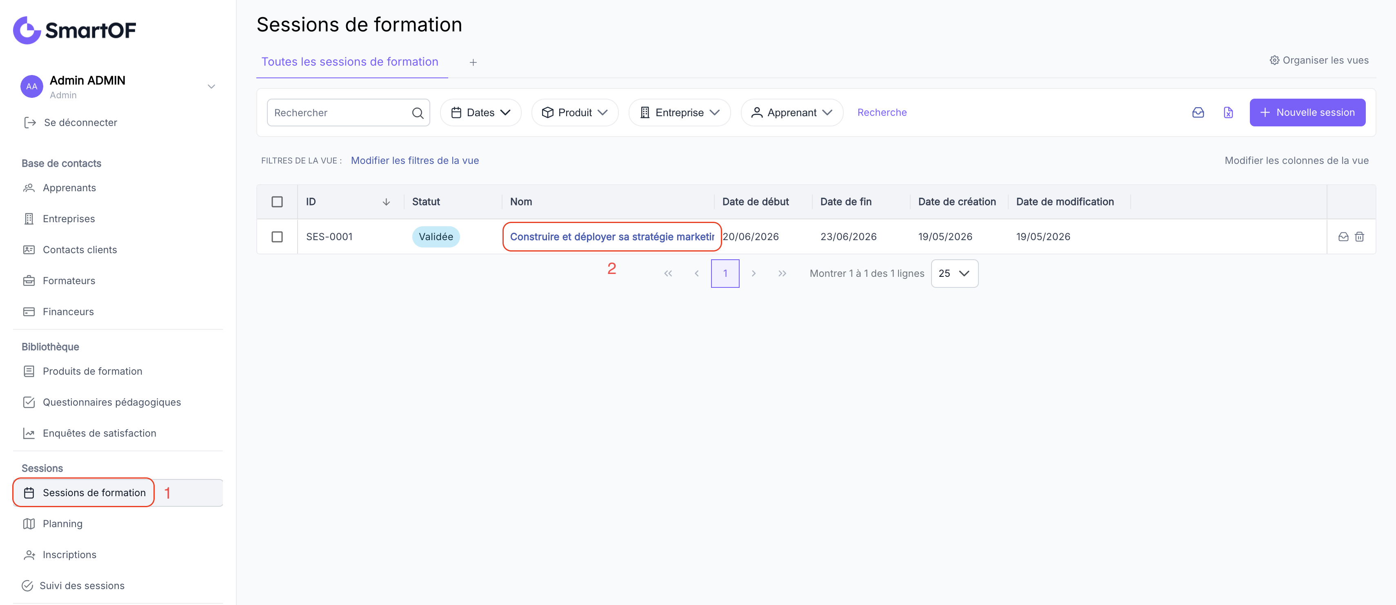The width and height of the screenshot is (1396, 605).
Task: Expand the Admin ADMIN account chevron
Action: coord(211,86)
